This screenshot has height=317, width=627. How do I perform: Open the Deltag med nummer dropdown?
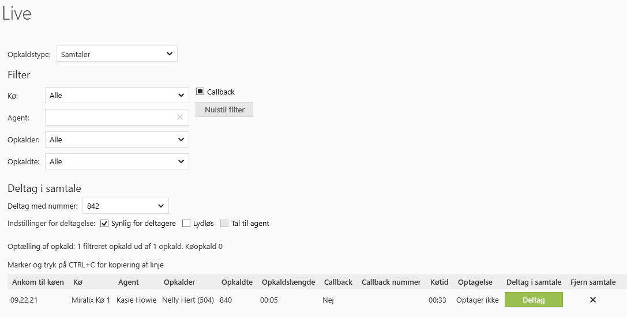point(126,206)
